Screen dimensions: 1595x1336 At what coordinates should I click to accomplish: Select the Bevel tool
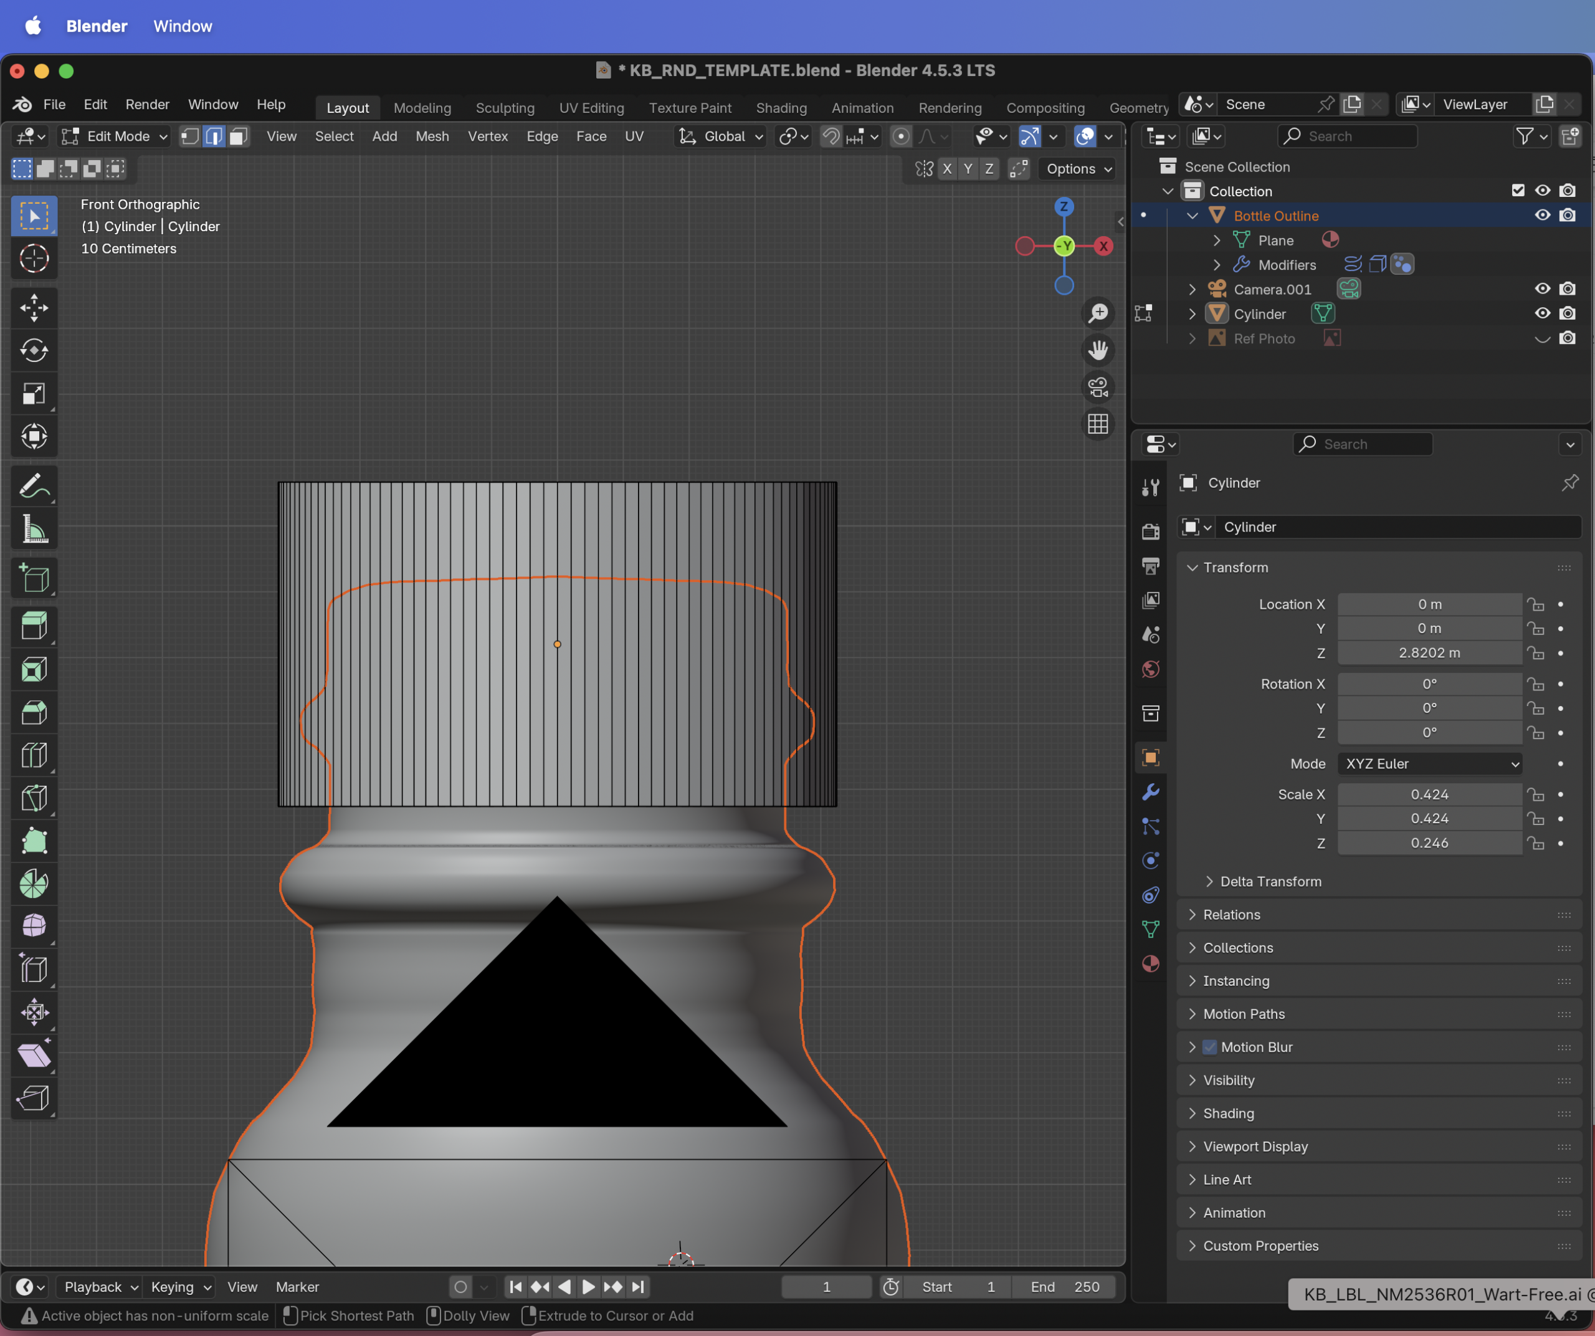(x=34, y=712)
